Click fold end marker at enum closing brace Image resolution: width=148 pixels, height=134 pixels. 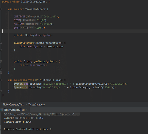click(x=1, y=72)
